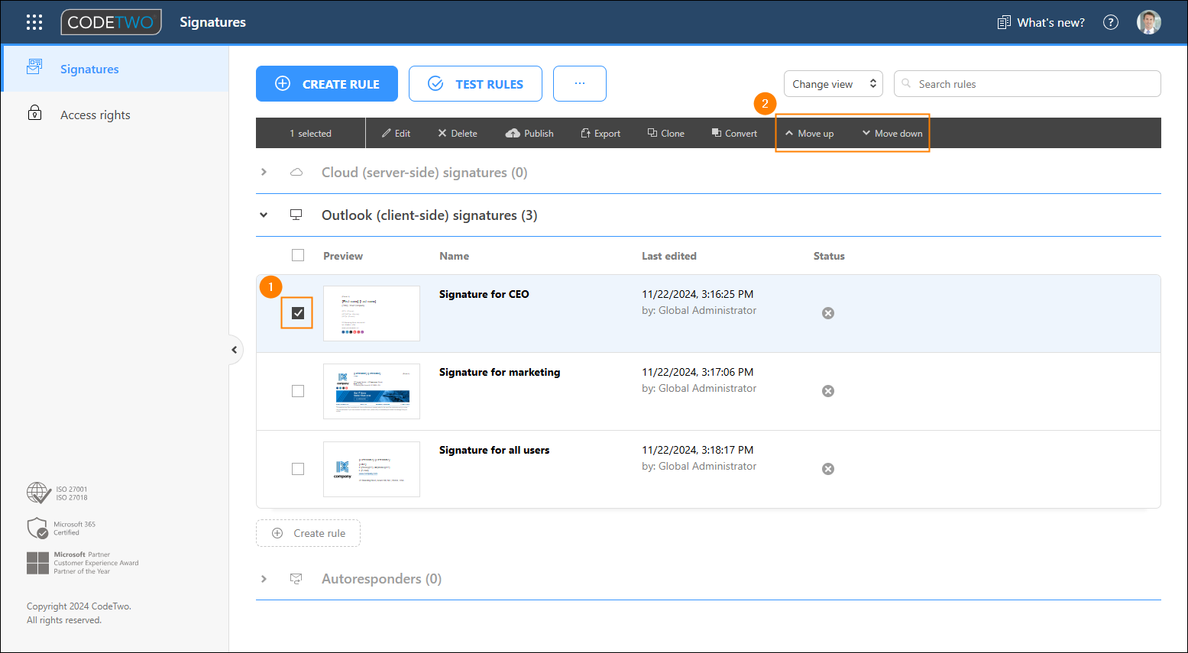Publish the selected signature

point(529,133)
